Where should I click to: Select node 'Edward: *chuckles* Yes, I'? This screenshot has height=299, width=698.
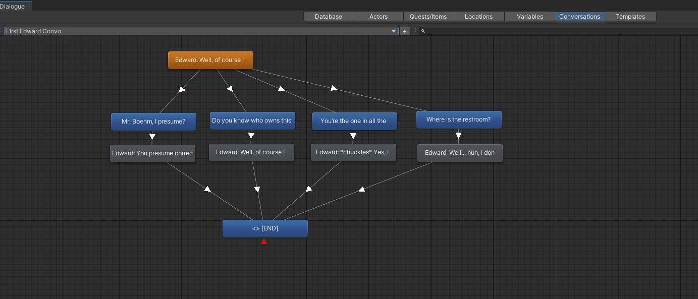[353, 152]
